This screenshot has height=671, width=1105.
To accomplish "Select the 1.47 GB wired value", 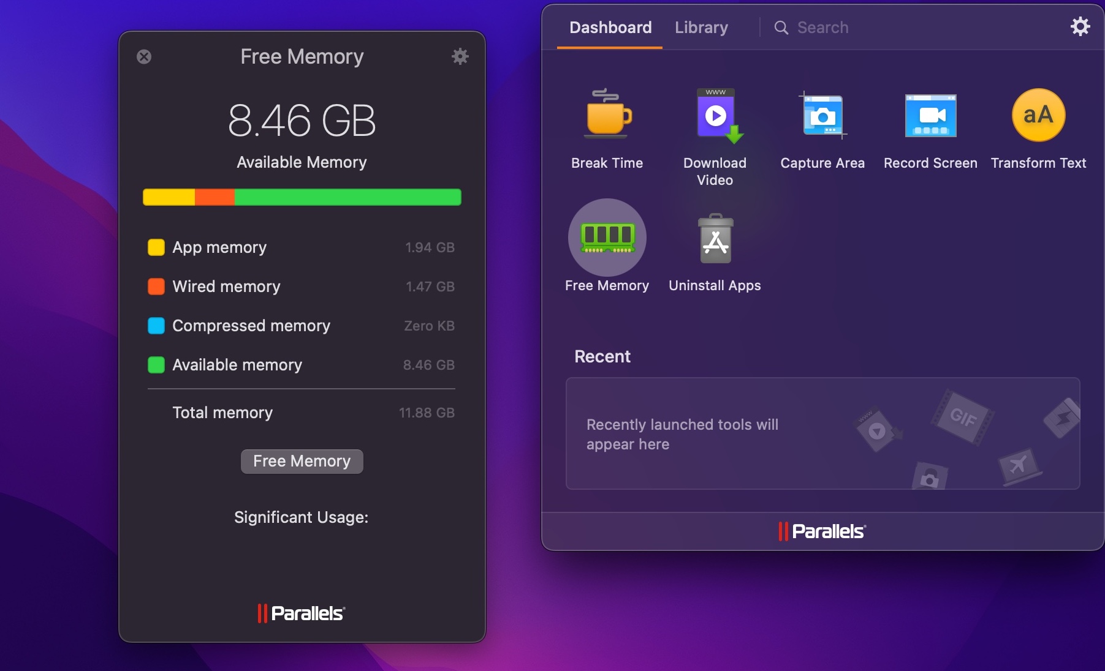I will 430,287.
